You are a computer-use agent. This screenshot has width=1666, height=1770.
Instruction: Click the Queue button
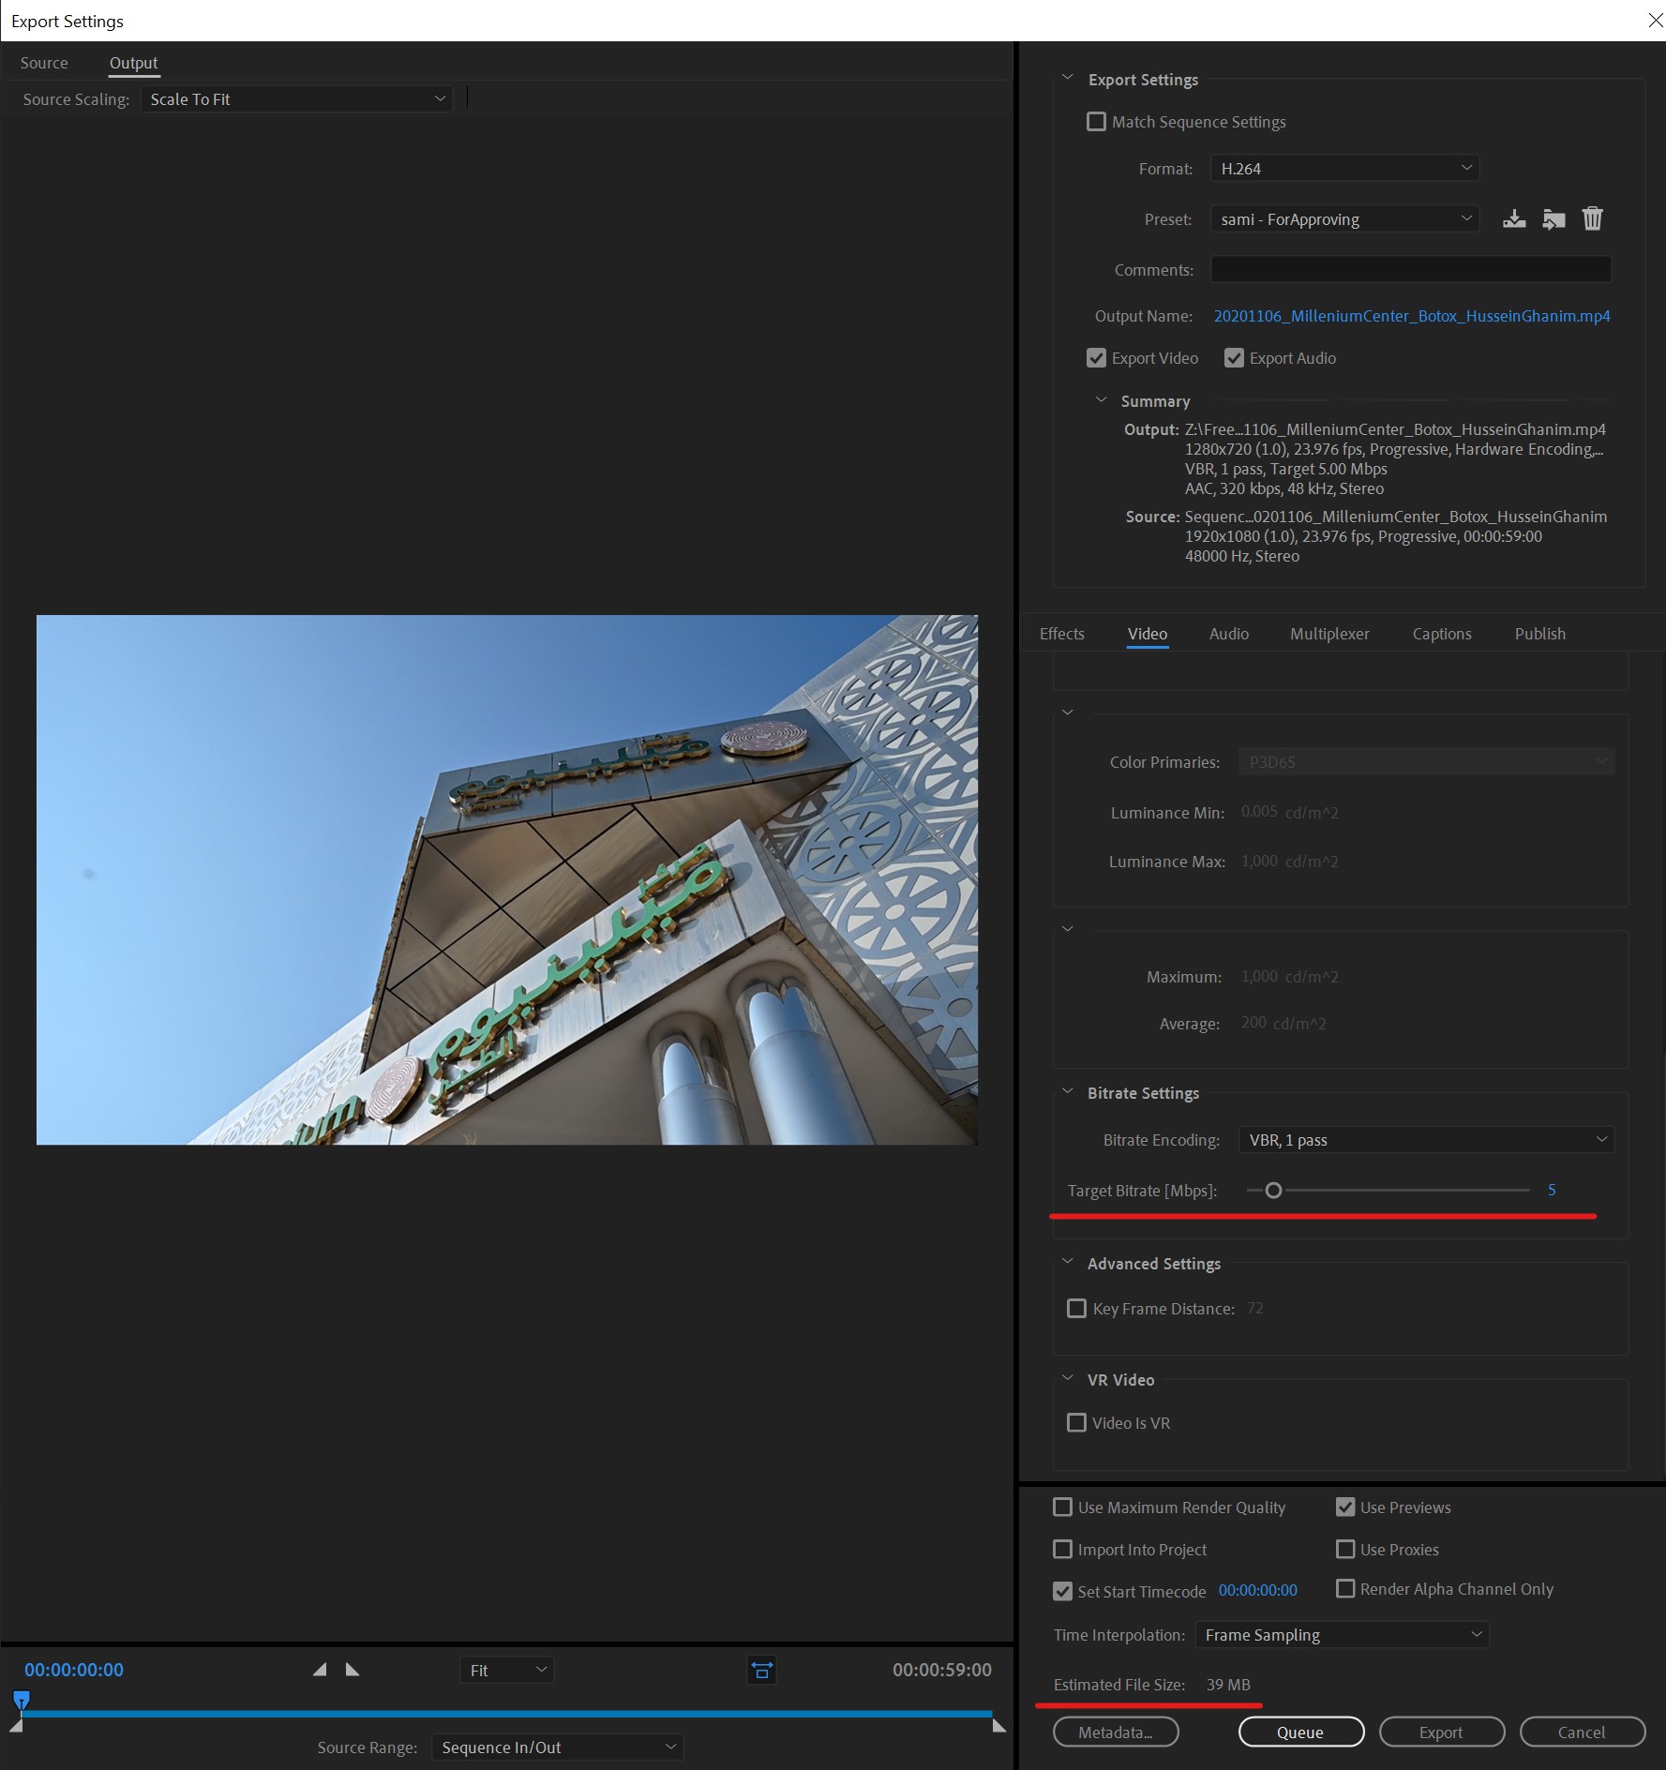click(1301, 1732)
